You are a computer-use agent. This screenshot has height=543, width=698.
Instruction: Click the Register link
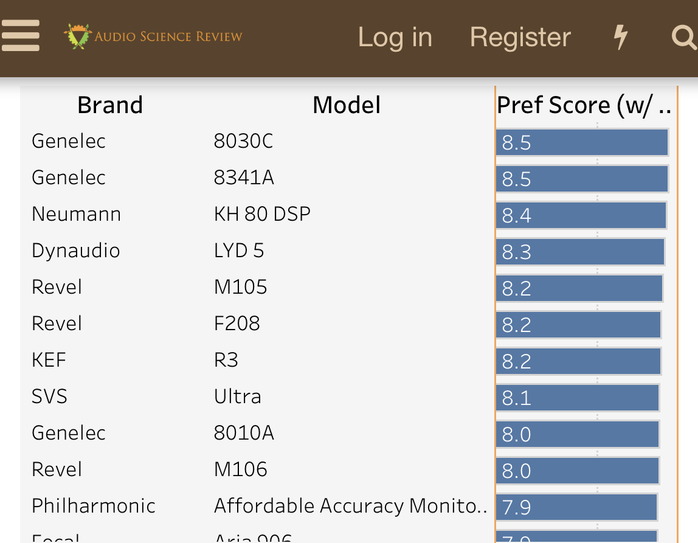[x=520, y=37]
